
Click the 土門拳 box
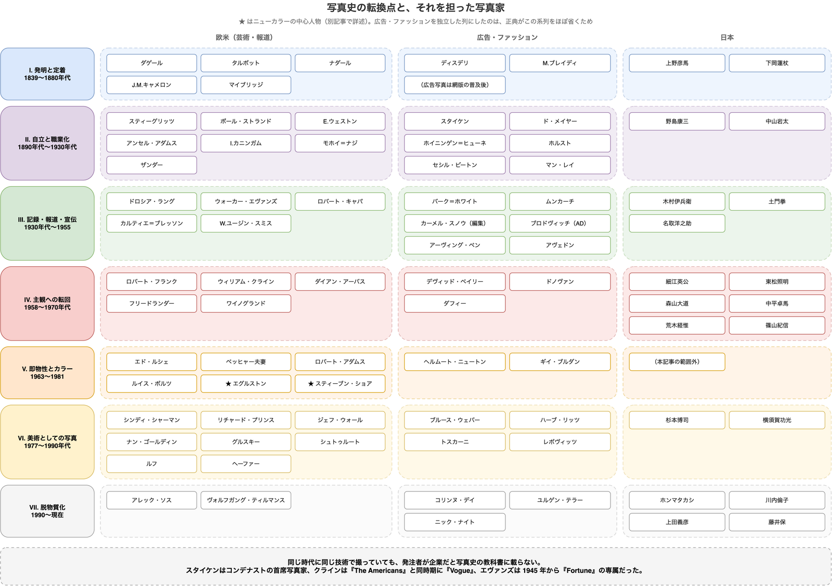click(x=777, y=201)
